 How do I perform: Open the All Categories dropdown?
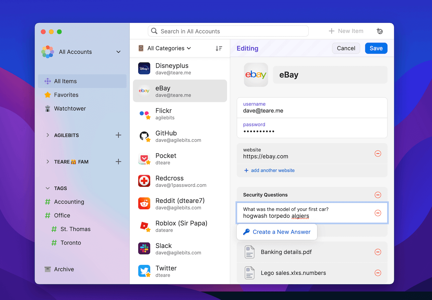[165, 48]
